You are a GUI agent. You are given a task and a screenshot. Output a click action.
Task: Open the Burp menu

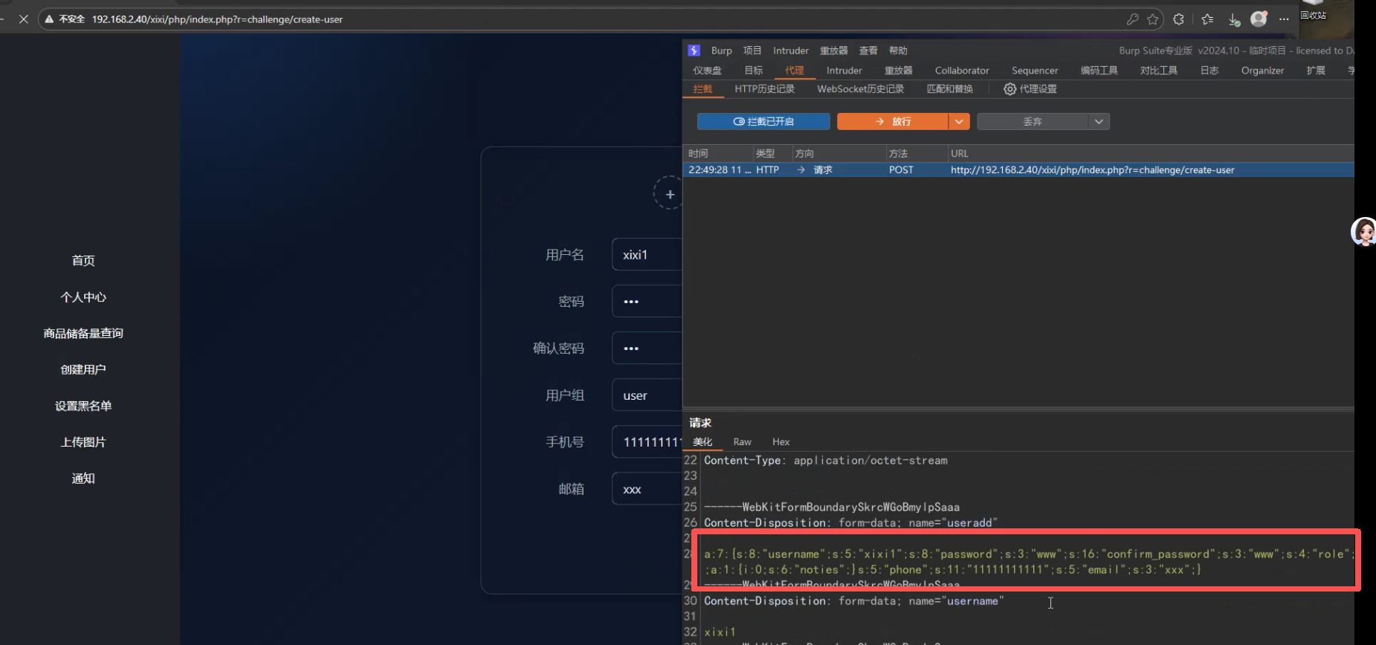721,51
